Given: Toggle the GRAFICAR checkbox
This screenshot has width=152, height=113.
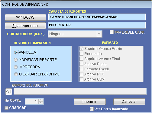Looking at the screenshot, I should [x=6, y=108].
